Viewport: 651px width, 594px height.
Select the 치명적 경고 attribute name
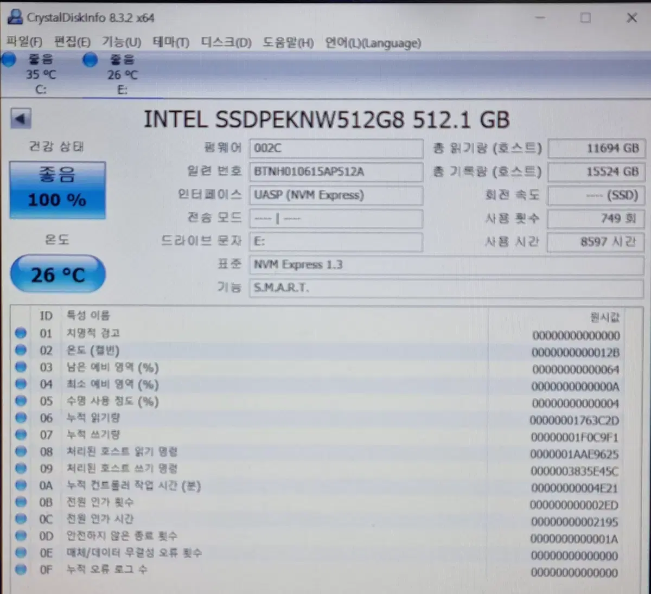[x=93, y=333]
